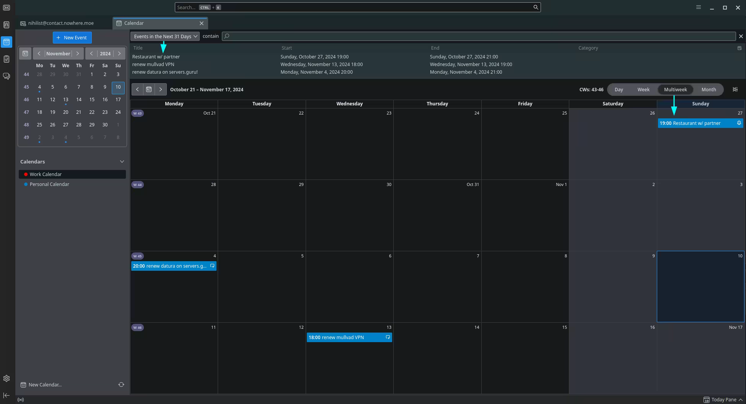Open the application hamburger menu
This screenshot has width=746, height=404.
698,7
